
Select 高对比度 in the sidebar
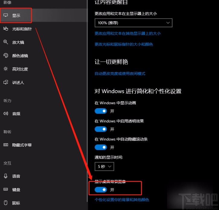(x=43, y=69)
